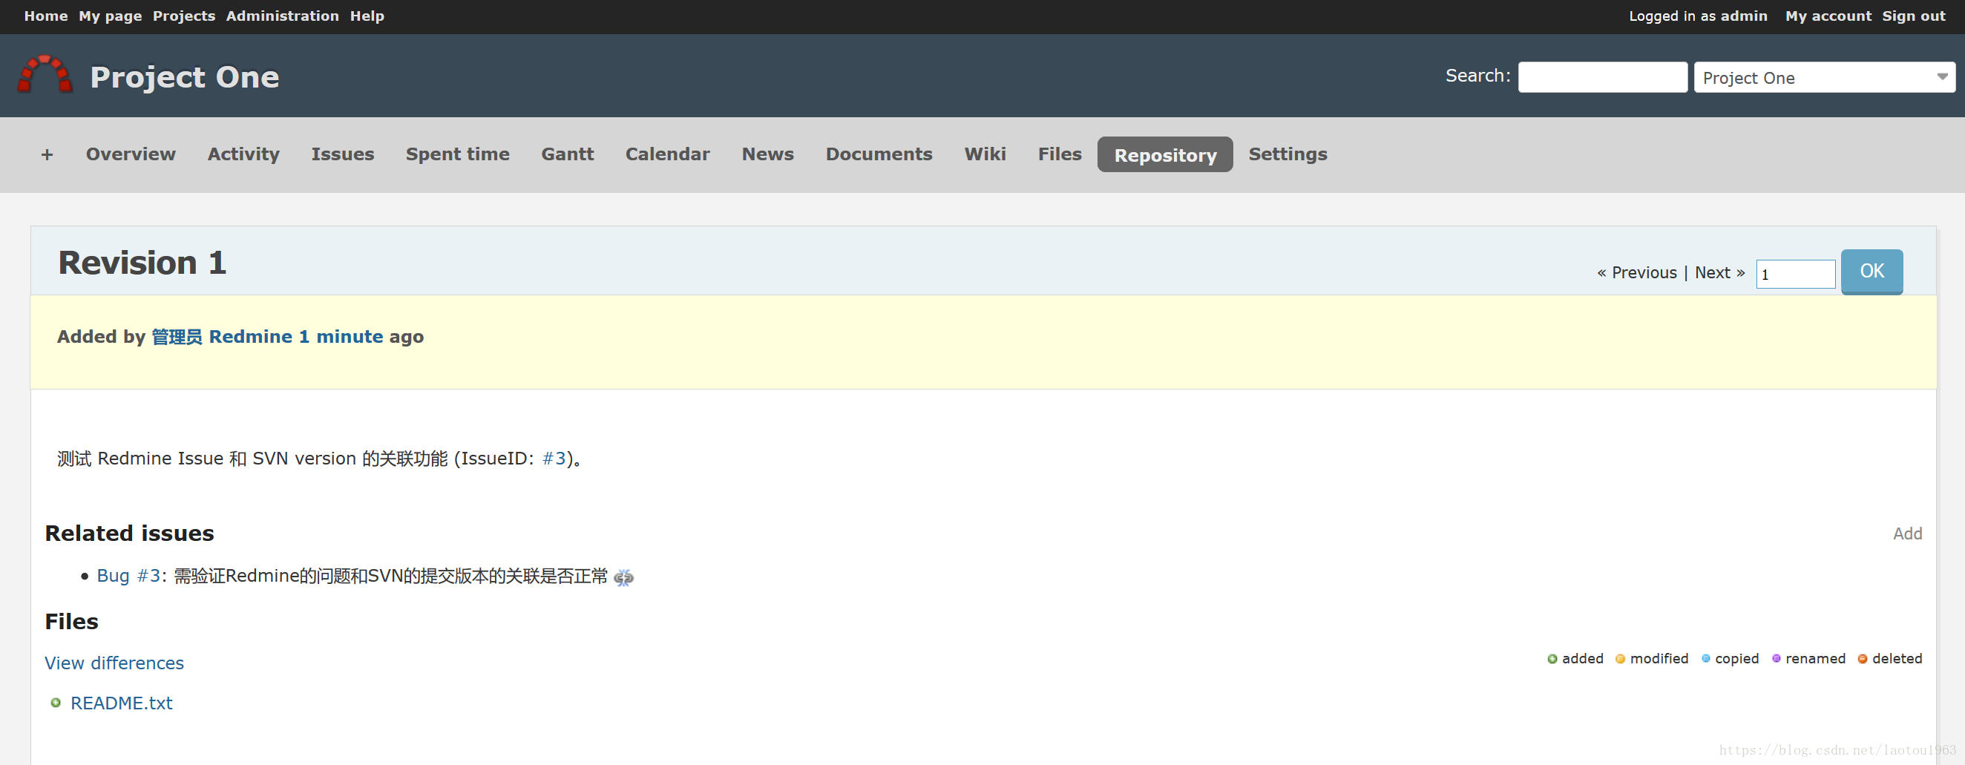Select the Gantt tab
Image resolution: width=1965 pixels, height=765 pixels.
(x=567, y=154)
